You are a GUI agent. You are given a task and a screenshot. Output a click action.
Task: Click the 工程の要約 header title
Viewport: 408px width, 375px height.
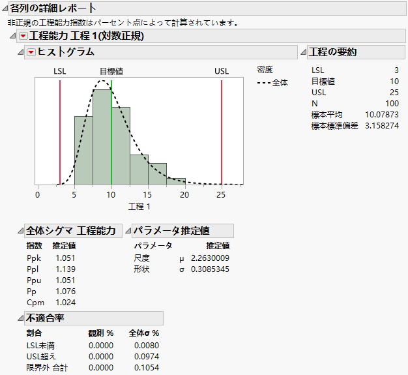tap(333, 52)
